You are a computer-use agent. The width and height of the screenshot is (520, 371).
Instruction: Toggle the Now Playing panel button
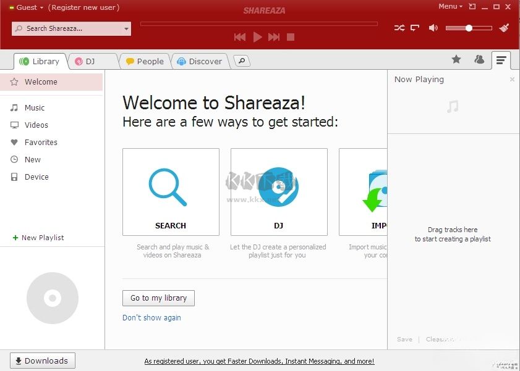(x=501, y=60)
